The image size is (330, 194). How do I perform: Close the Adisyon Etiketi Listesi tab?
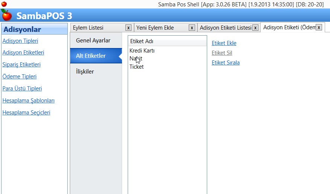(255, 28)
